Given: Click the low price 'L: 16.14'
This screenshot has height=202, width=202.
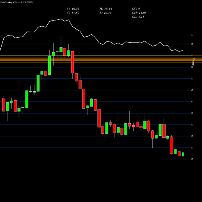Looking at the screenshot, I should click(x=106, y=13).
